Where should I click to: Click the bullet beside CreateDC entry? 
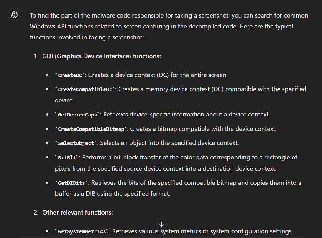48,75
